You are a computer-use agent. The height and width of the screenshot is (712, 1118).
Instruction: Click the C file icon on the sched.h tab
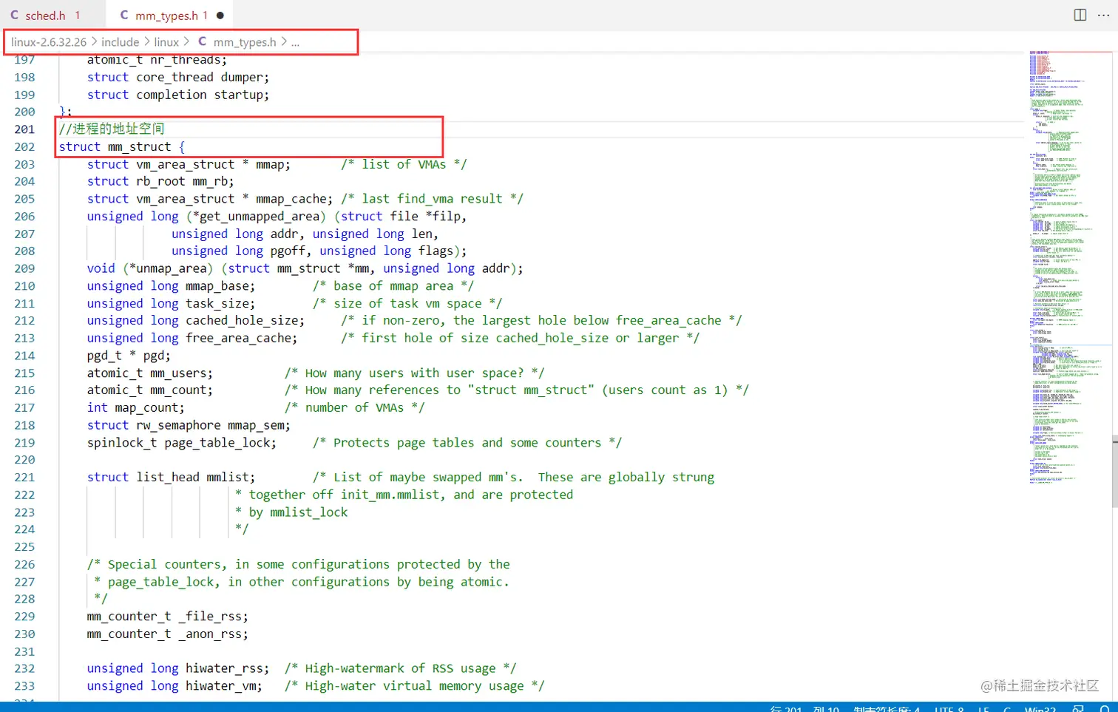point(14,15)
